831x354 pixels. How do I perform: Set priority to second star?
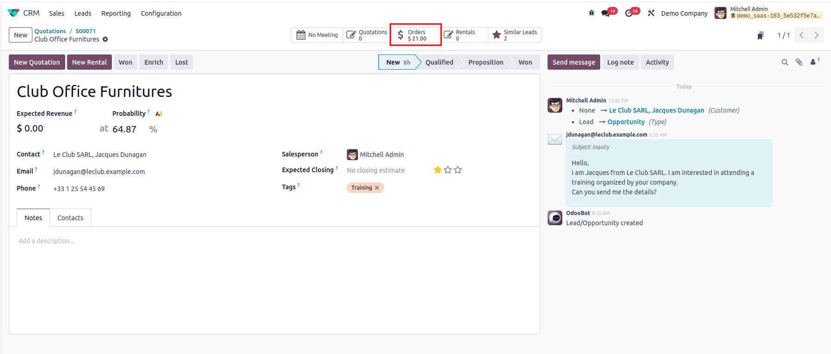(448, 170)
